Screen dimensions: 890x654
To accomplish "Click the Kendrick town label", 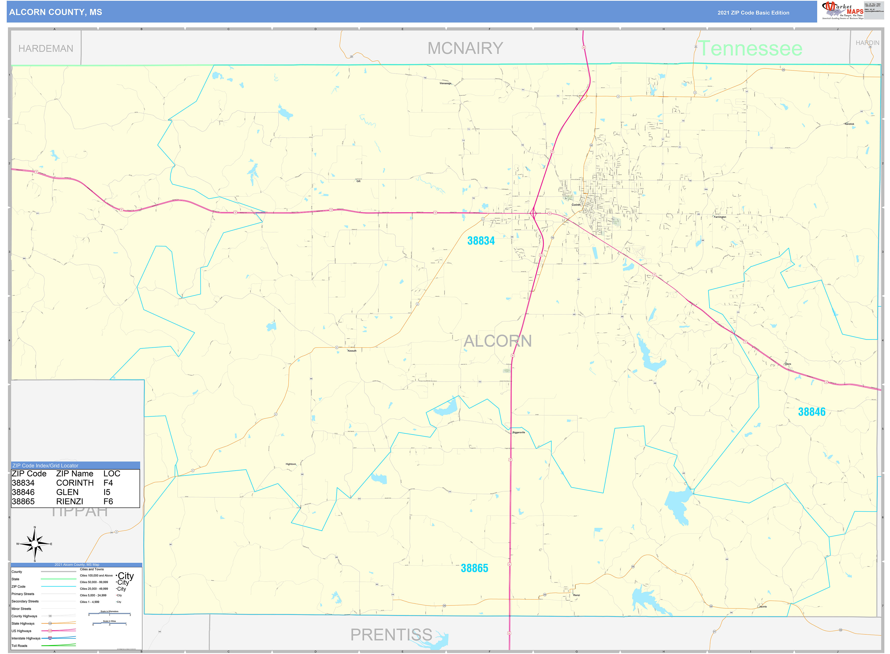I will (x=850, y=124).
